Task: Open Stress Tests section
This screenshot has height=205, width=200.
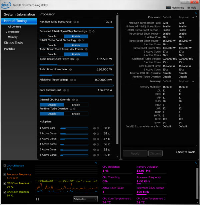Action: 13,43
